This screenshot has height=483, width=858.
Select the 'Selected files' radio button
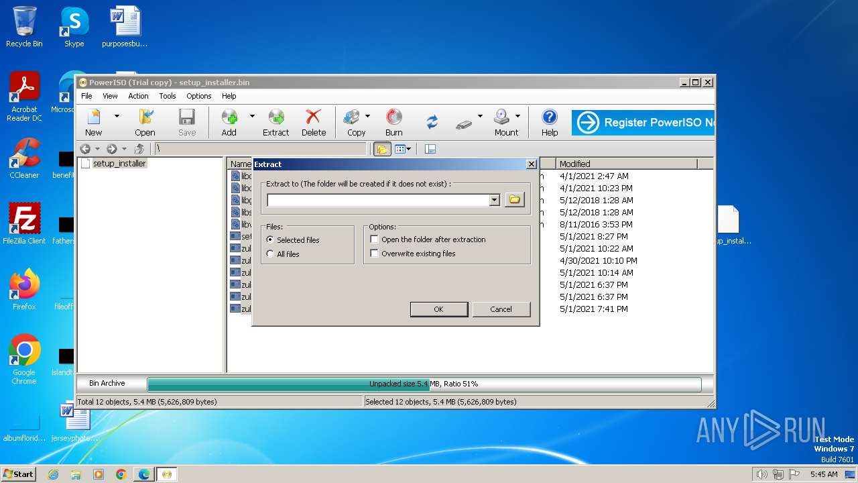click(270, 239)
